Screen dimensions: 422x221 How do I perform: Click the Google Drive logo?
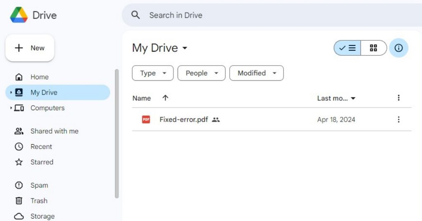pos(19,15)
